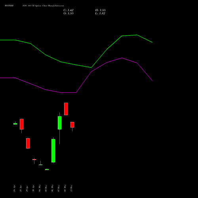Click the highest red candle above 08 May
Viewport: 198px width, 198px height.
tap(66, 109)
